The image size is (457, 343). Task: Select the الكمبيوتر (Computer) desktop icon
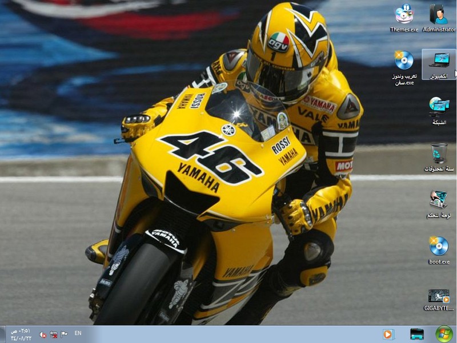tap(439, 64)
